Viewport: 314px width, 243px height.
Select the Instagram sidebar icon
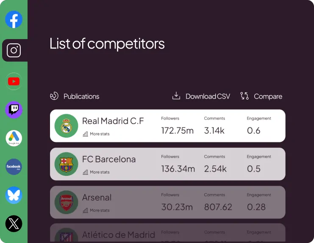click(14, 51)
